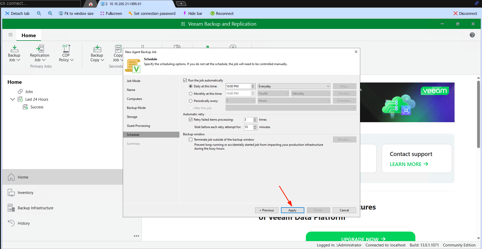Image resolution: width=482 pixels, height=249 pixels.
Task: Click the Last 24 Hours node icon
Action: 20,99
